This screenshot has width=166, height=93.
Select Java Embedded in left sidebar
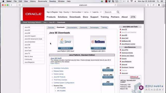pos(34,42)
